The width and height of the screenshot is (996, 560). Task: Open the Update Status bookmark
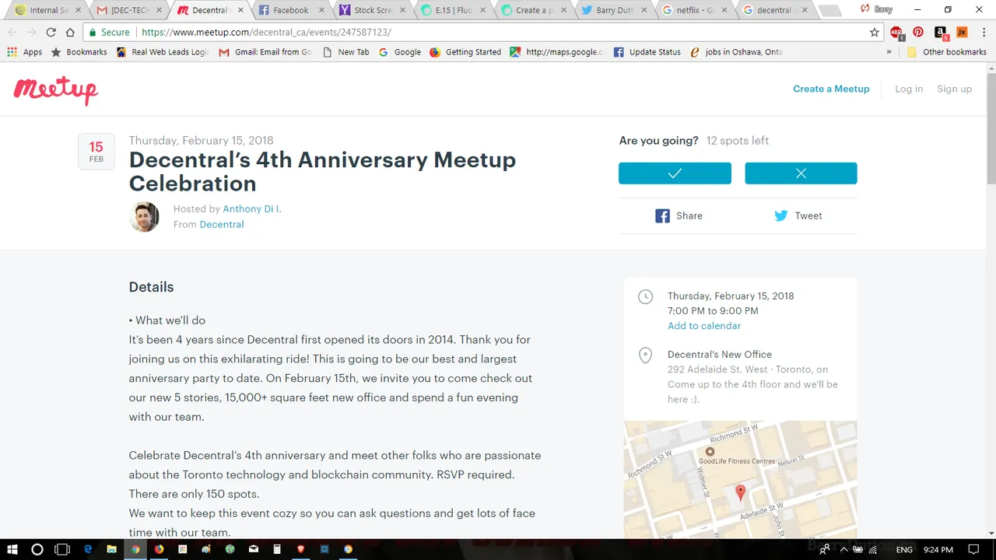pos(647,52)
